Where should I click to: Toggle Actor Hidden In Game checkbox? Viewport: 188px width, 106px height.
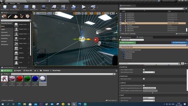[144, 70]
